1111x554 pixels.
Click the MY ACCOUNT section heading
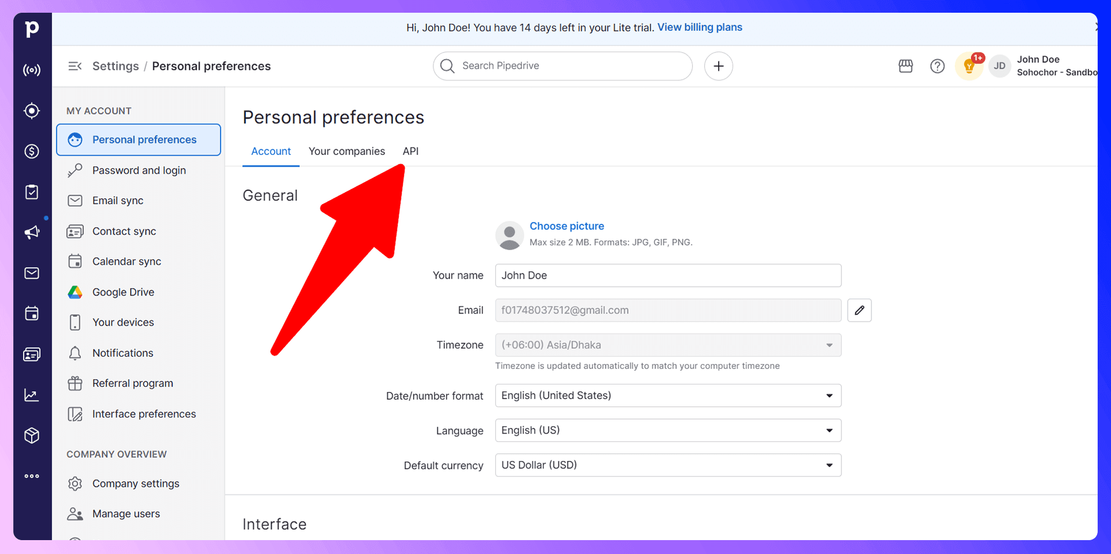pyautogui.click(x=99, y=111)
